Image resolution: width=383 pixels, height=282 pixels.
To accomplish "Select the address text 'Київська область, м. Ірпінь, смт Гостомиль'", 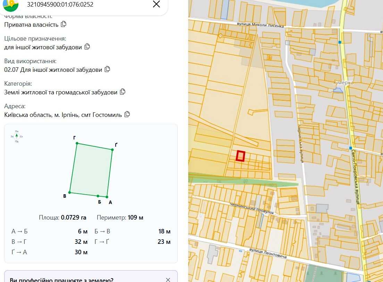I will 63,115.
